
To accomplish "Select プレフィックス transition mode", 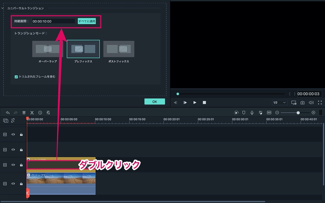I will [83, 49].
